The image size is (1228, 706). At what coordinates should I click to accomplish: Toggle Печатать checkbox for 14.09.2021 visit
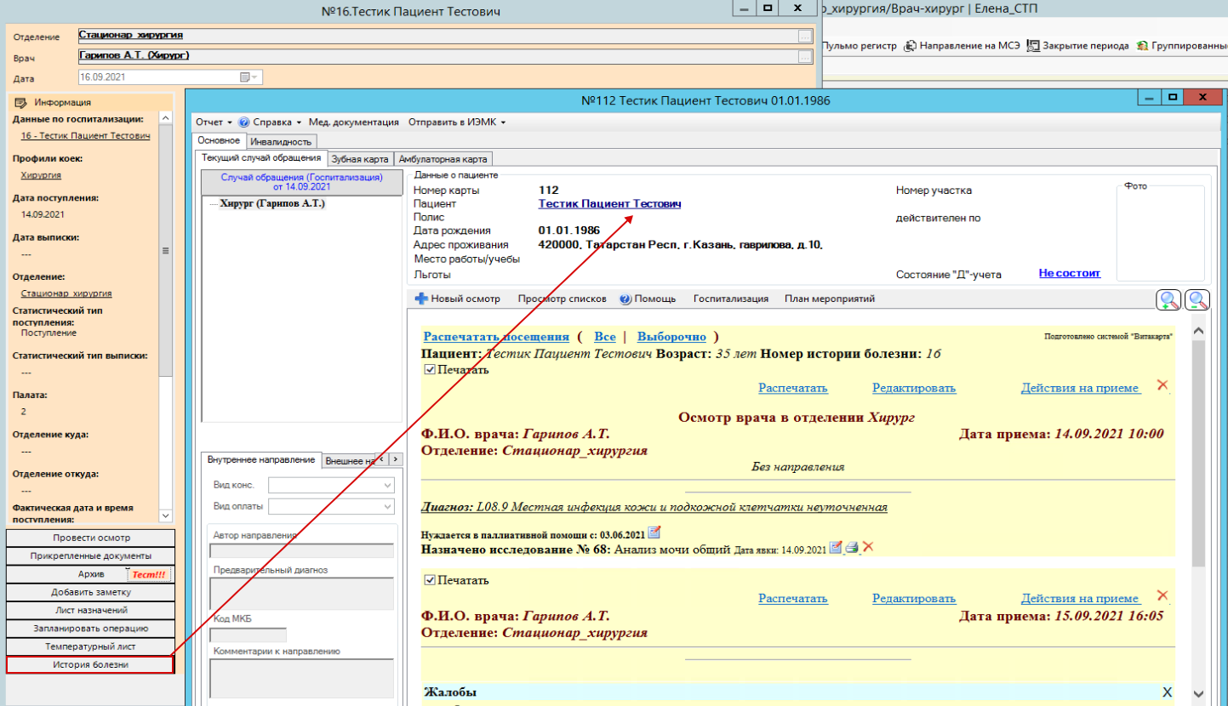[429, 370]
